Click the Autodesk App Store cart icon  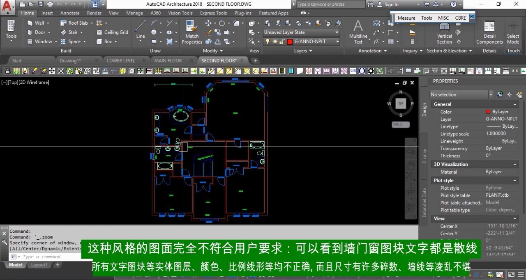[427, 5]
